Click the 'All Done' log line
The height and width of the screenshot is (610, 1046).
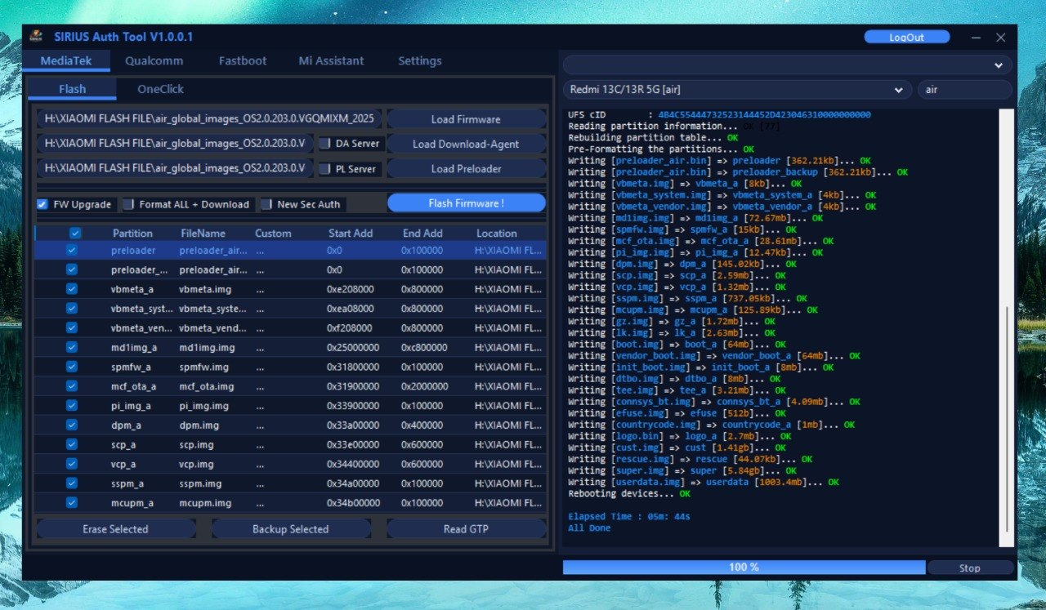(x=589, y=528)
